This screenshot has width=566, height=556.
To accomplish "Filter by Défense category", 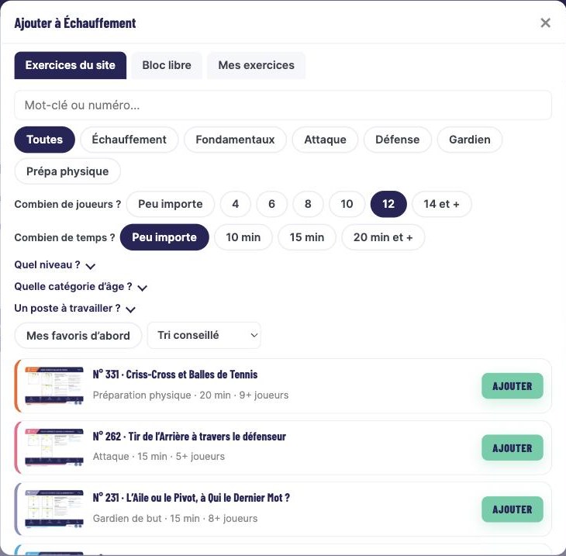I will click(398, 140).
